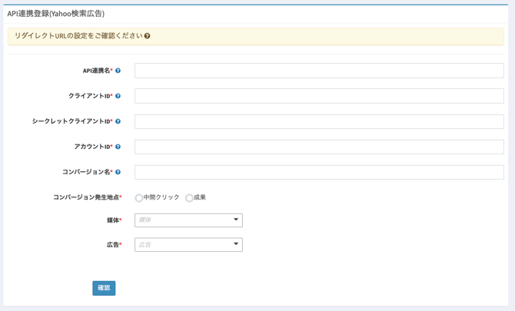The height and width of the screenshot is (311, 515).
Task: Focus the シークレットクライアントID input box
Action: tap(319, 121)
